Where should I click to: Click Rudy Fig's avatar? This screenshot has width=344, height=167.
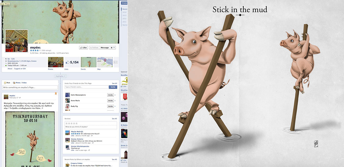coord(67,106)
